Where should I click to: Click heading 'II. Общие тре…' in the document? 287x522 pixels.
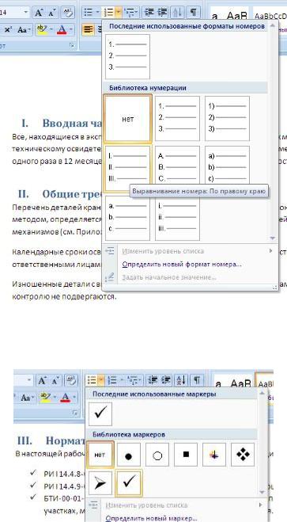(x=60, y=194)
